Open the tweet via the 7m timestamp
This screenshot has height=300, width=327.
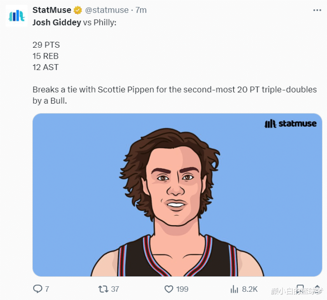tap(141, 10)
